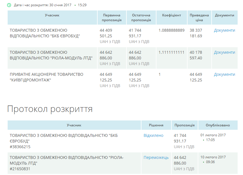Click the Протокол розкриття heading
The width and height of the screenshot is (243, 175).
pyautogui.click(x=50, y=109)
